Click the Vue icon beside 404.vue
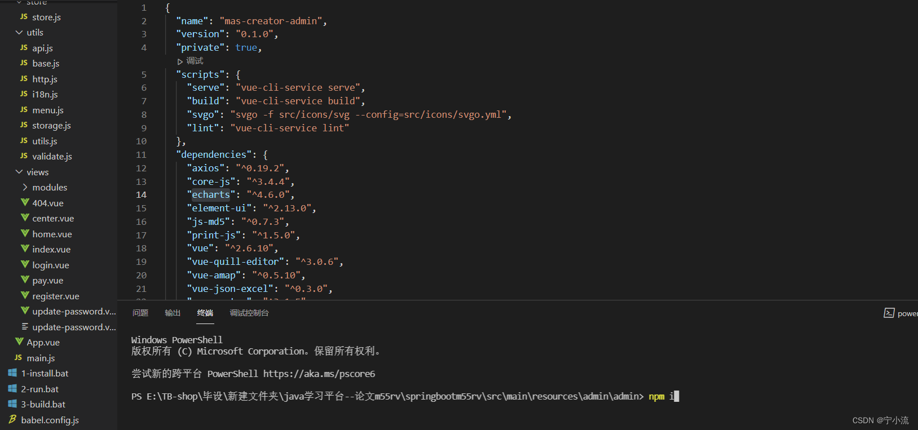Screen dimensions: 918x430 (25, 202)
